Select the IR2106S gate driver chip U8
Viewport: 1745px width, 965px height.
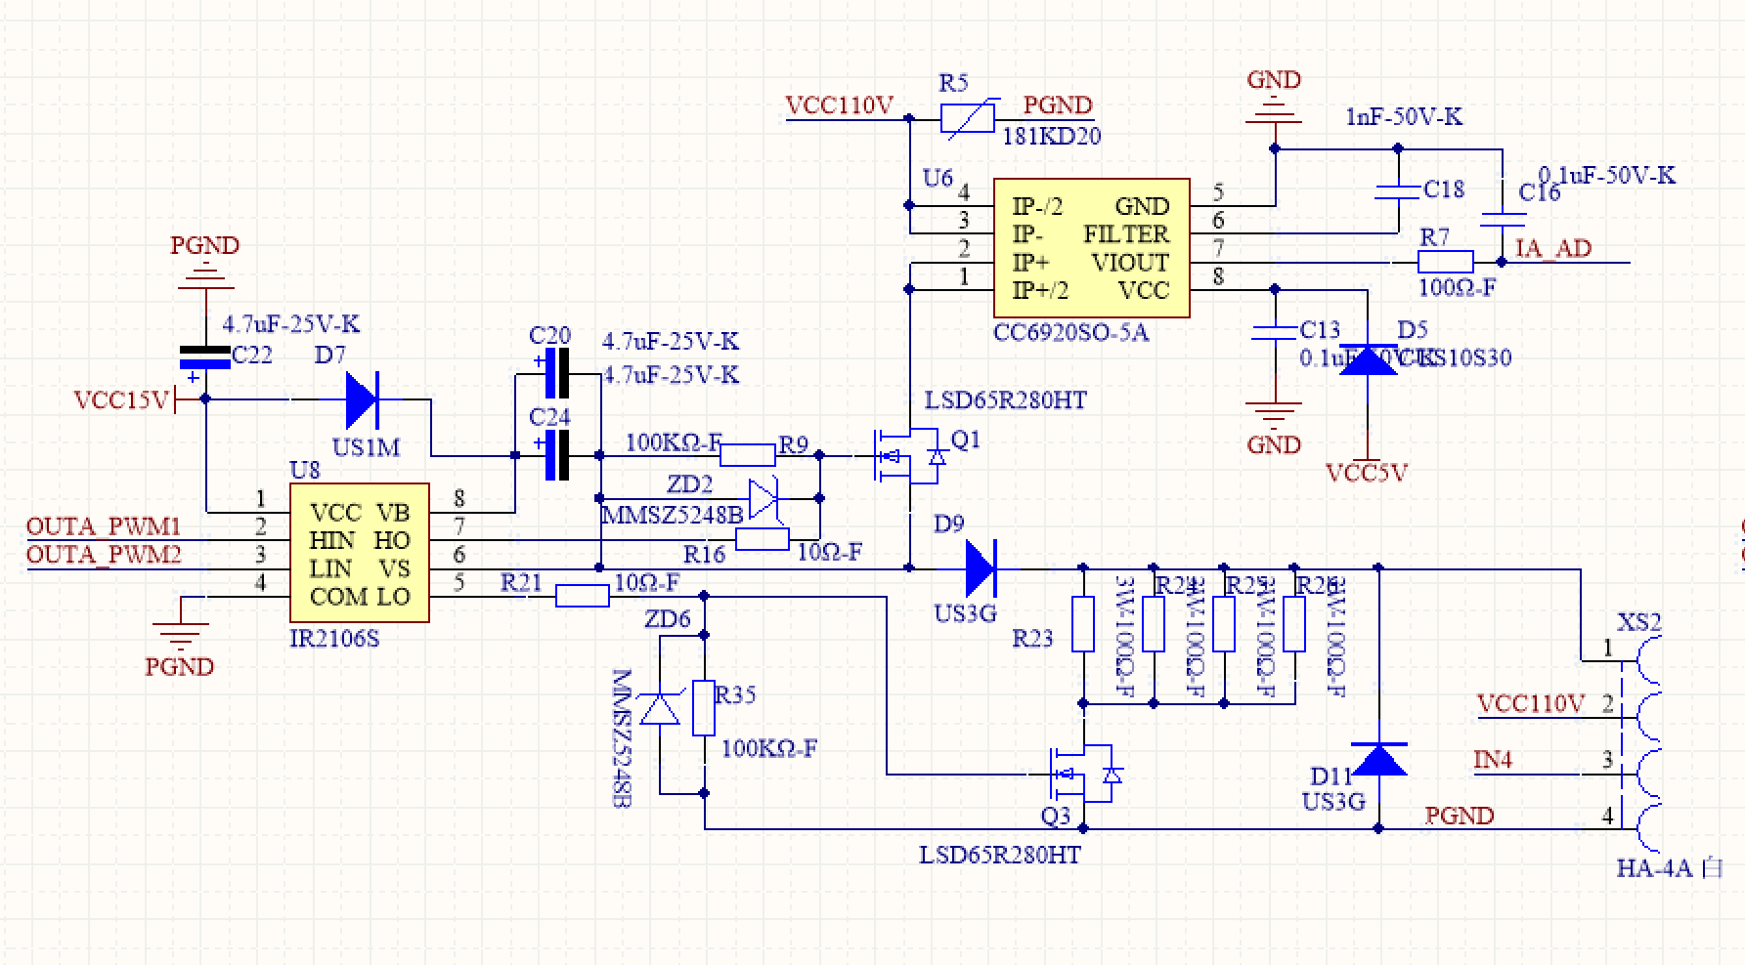pos(360,553)
